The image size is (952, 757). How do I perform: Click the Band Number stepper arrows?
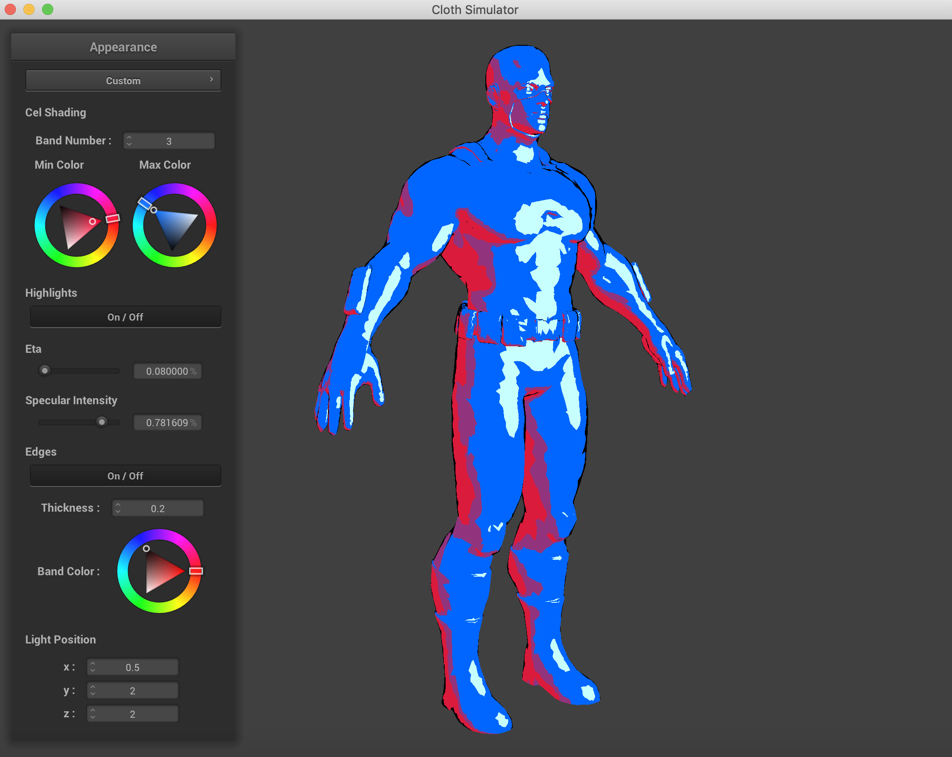[129, 141]
